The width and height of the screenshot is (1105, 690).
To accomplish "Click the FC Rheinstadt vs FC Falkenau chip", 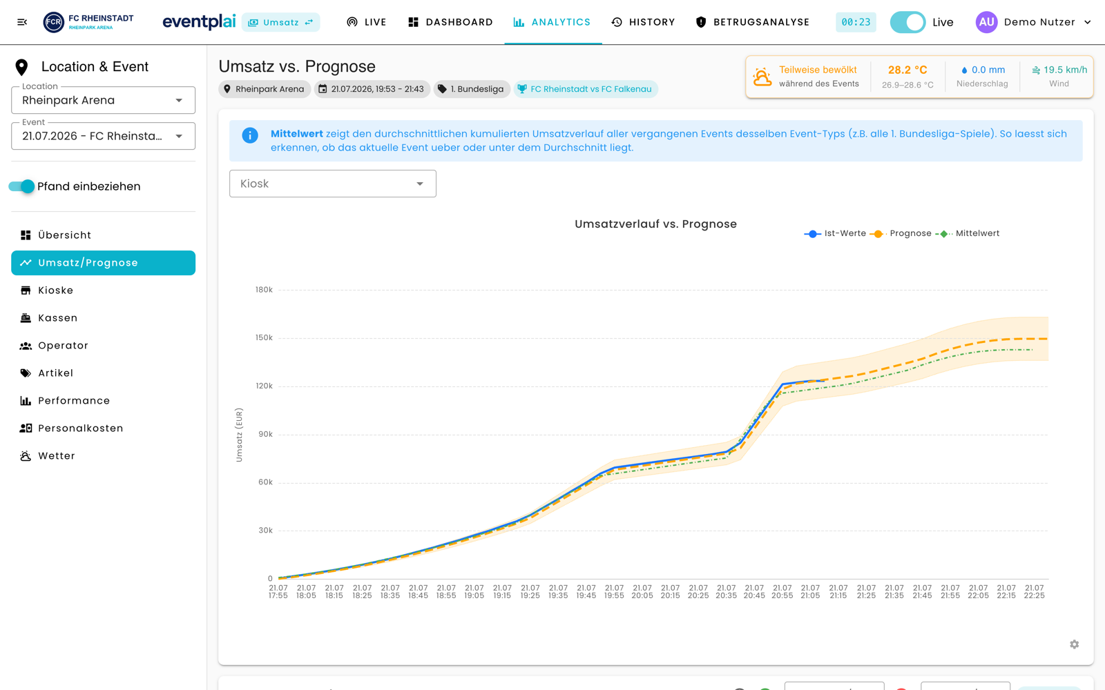I will pos(585,89).
